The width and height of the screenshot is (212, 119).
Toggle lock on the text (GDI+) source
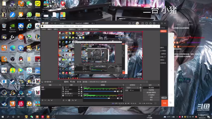tap(81, 89)
